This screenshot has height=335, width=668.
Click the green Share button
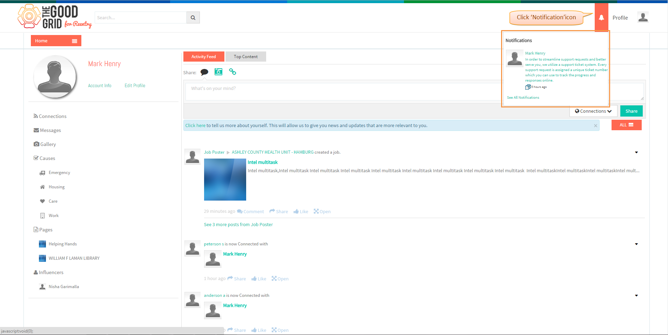(x=631, y=111)
